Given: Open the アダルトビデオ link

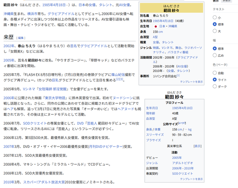Looking at the screenshot, I should pyautogui.click(x=182, y=163).
